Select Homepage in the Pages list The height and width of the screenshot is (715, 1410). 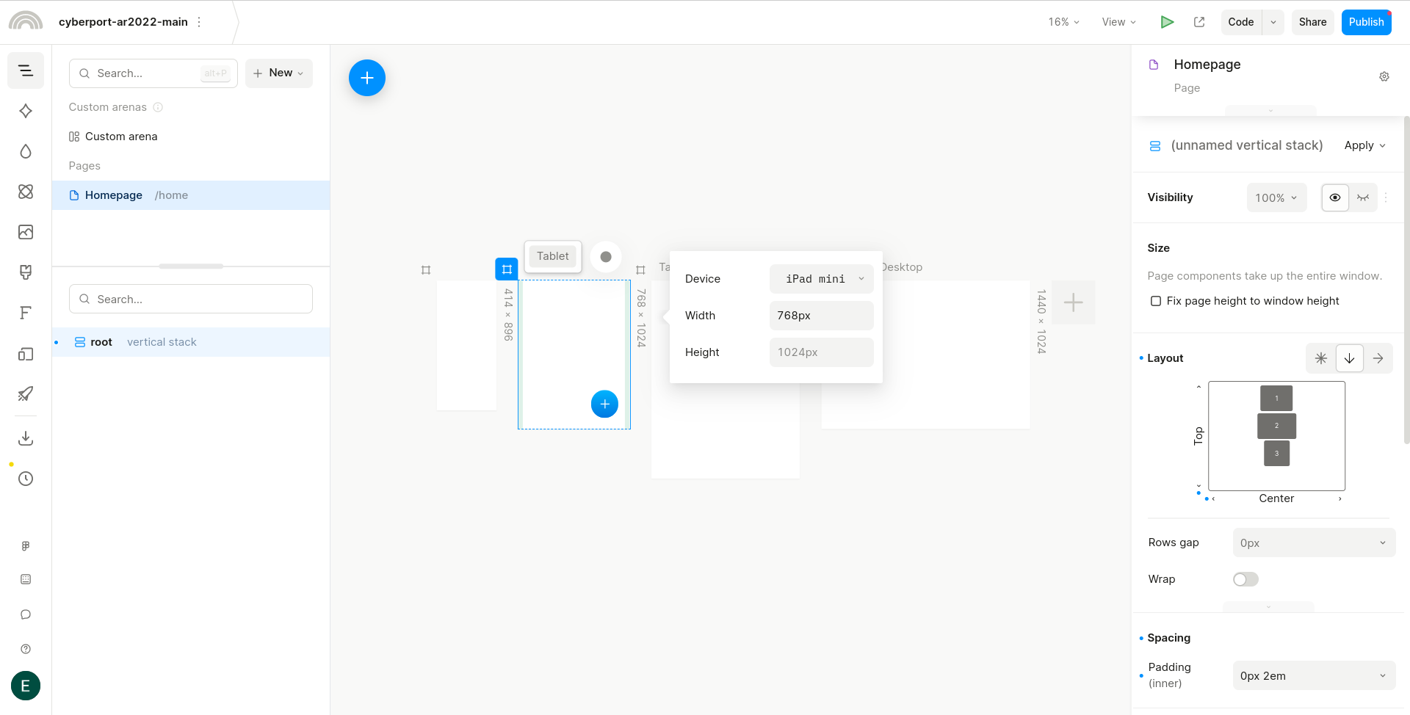pos(114,195)
